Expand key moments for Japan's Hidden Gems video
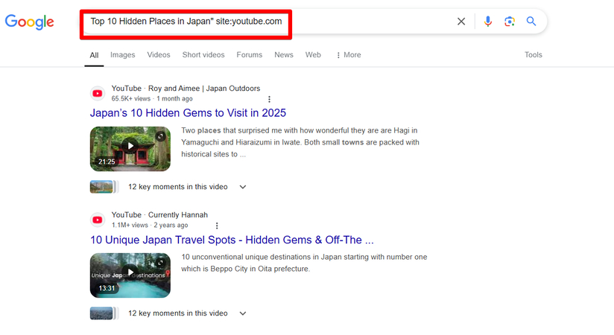The image size is (614, 335). pos(243,187)
